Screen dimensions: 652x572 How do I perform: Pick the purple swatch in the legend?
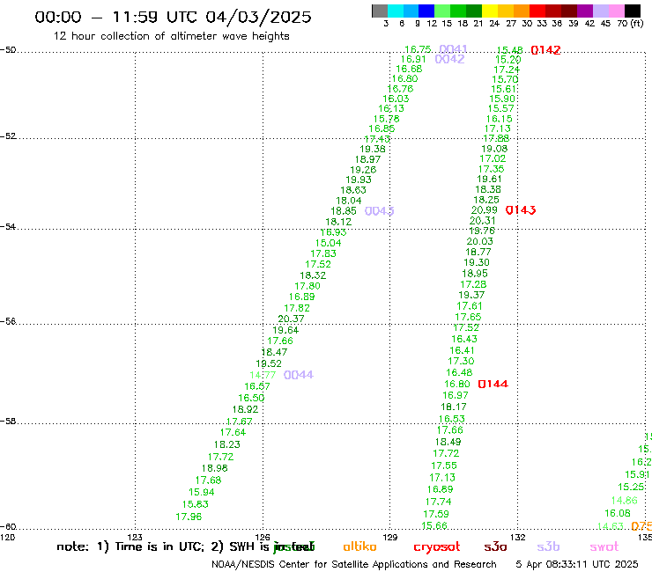pos(585,11)
